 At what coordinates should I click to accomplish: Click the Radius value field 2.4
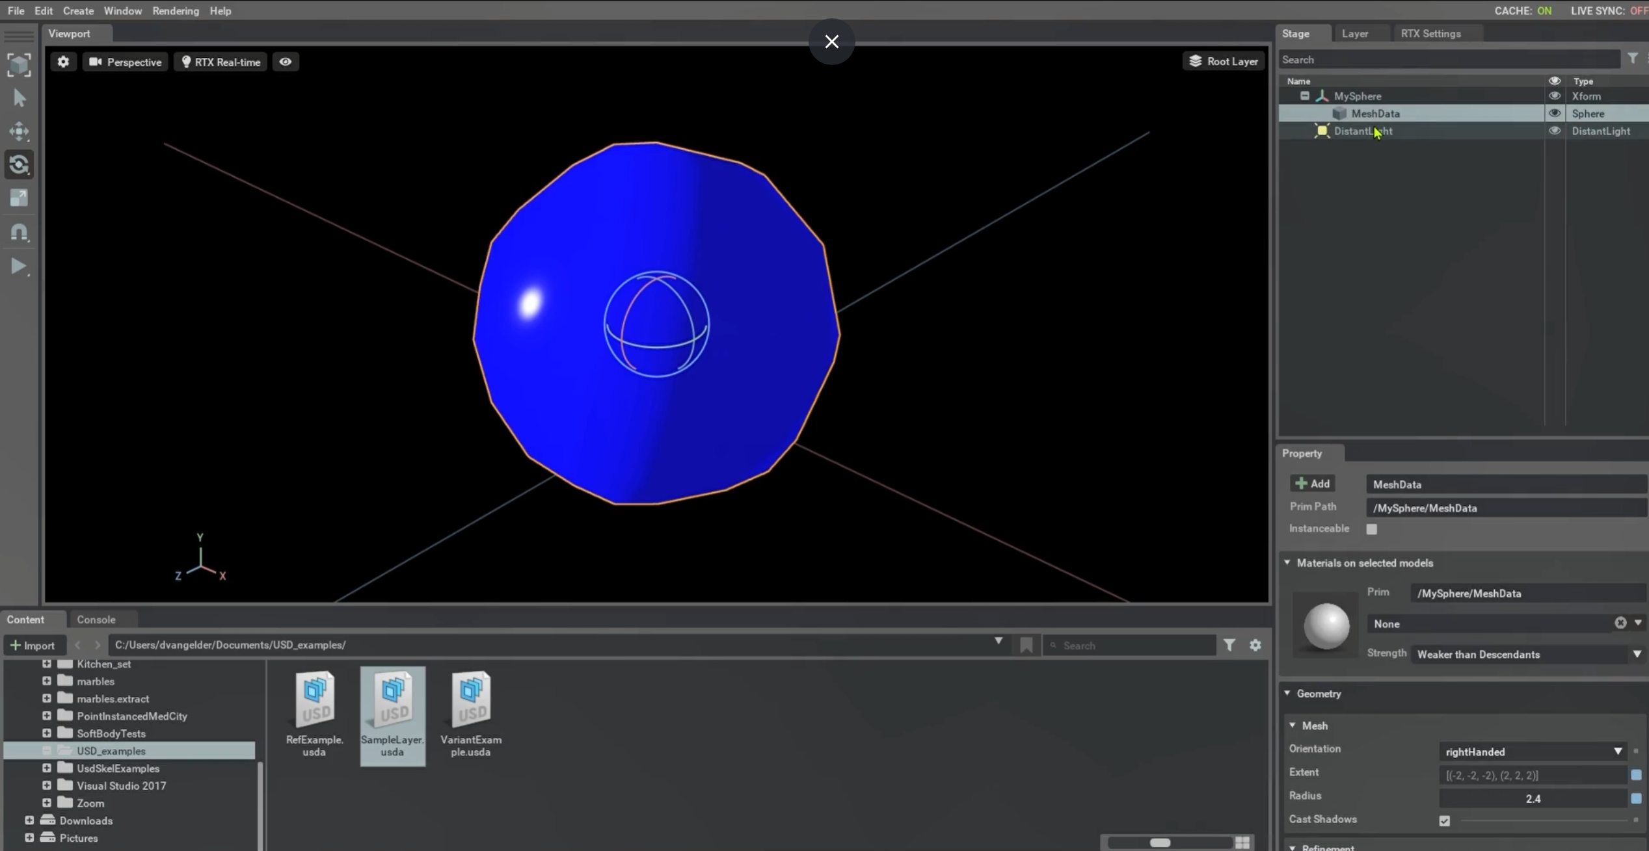(1533, 798)
